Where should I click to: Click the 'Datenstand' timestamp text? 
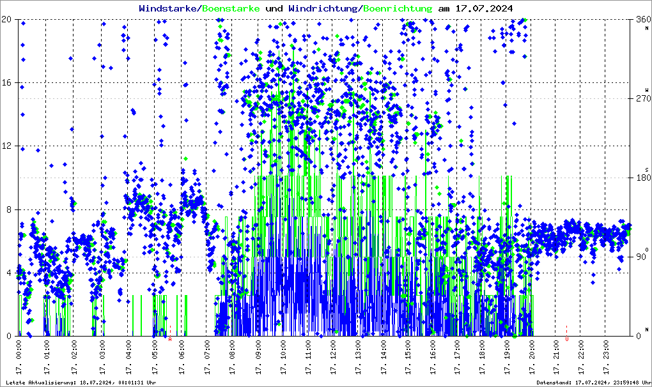(x=594, y=383)
